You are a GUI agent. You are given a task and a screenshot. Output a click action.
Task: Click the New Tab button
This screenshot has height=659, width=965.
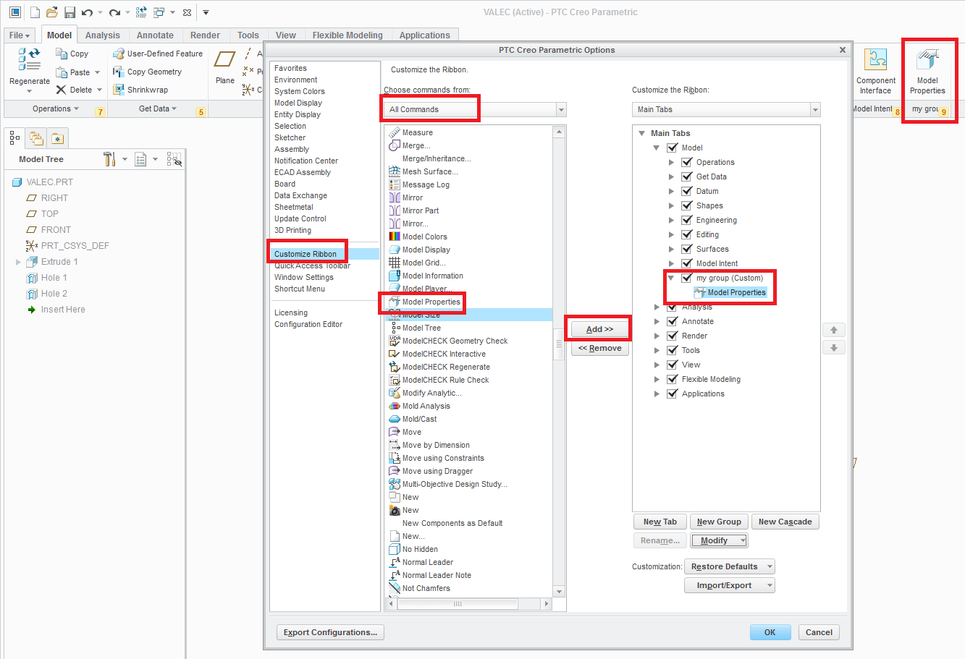[x=660, y=522]
